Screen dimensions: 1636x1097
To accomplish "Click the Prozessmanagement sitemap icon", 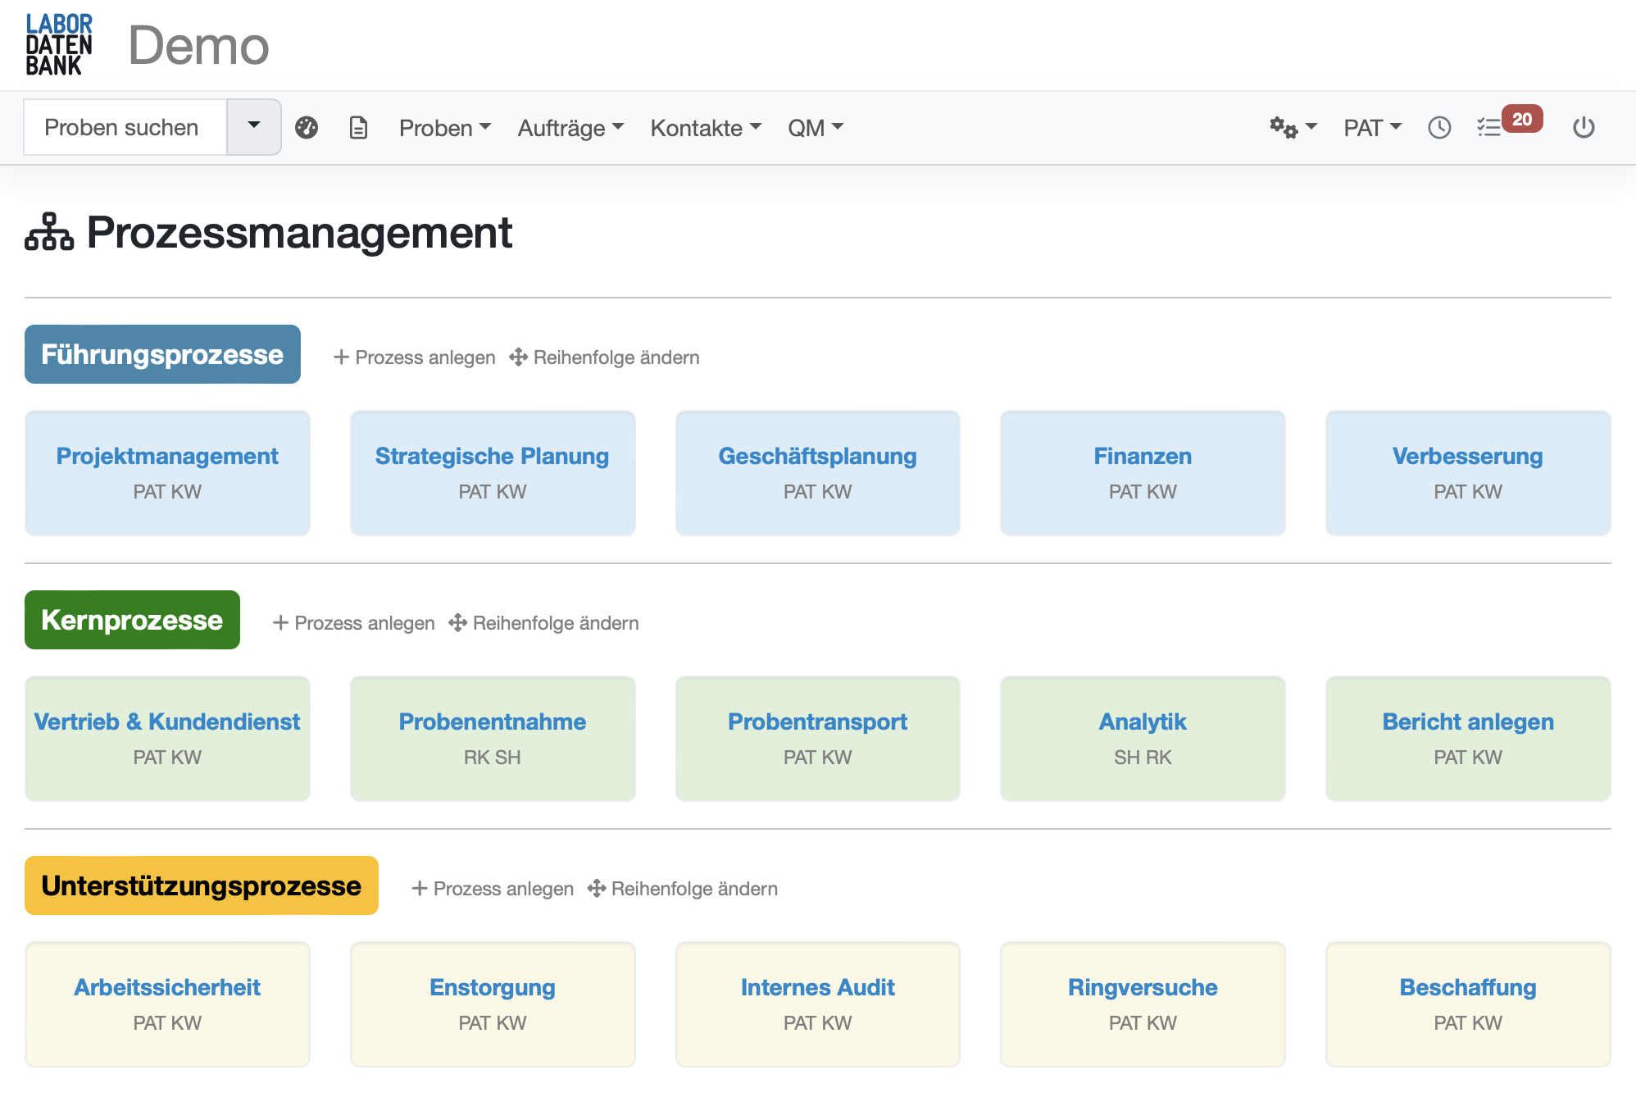I will [48, 234].
